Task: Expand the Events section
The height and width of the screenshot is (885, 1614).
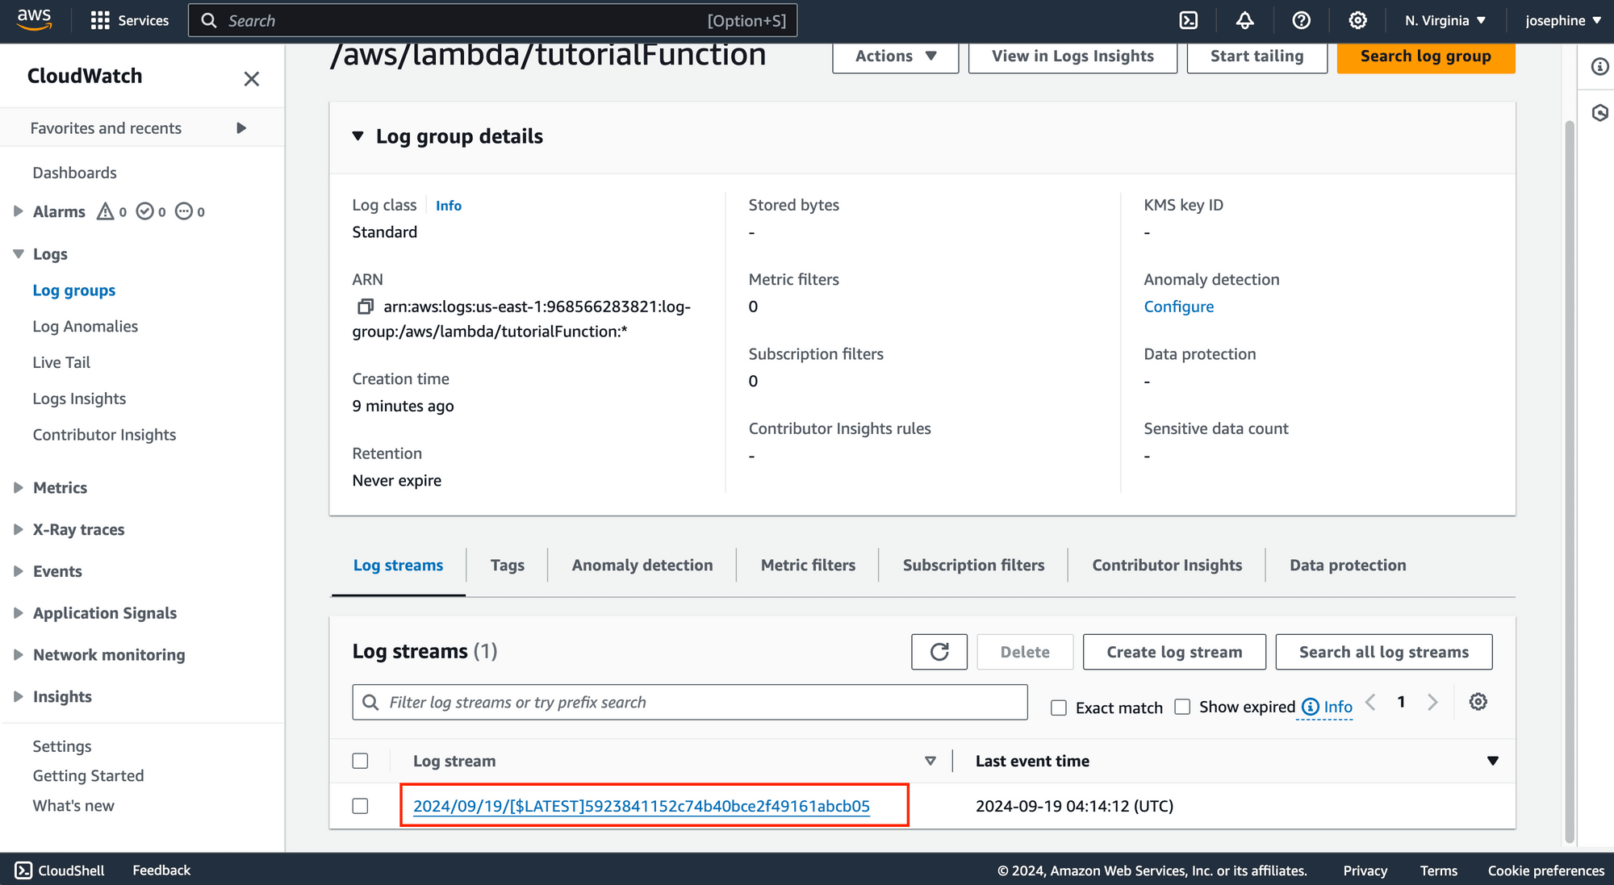Action: click(x=18, y=571)
